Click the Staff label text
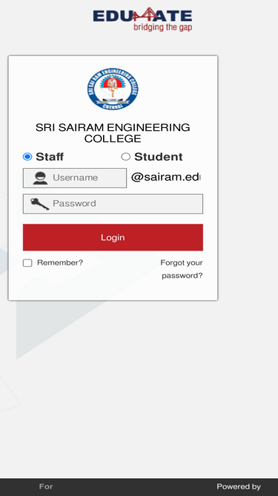This screenshot has width=278, height=496. pyautogui.click(x=50, y=157)
